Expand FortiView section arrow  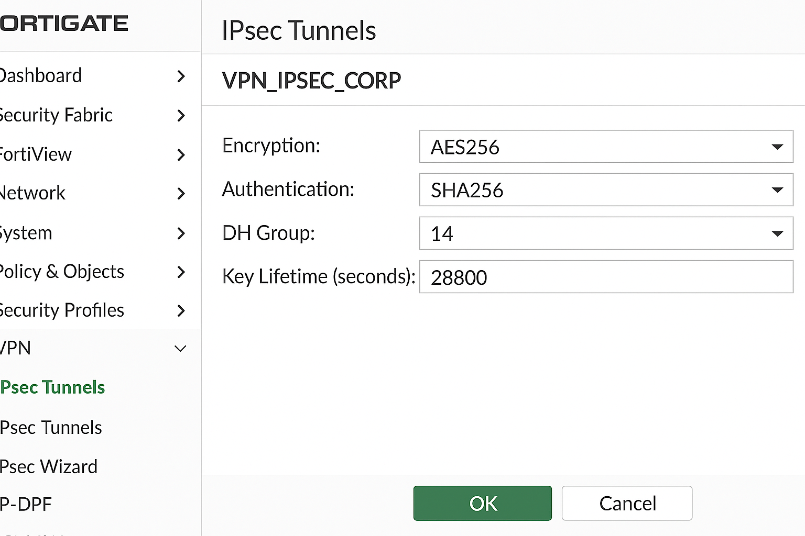(x=181, y=155)
